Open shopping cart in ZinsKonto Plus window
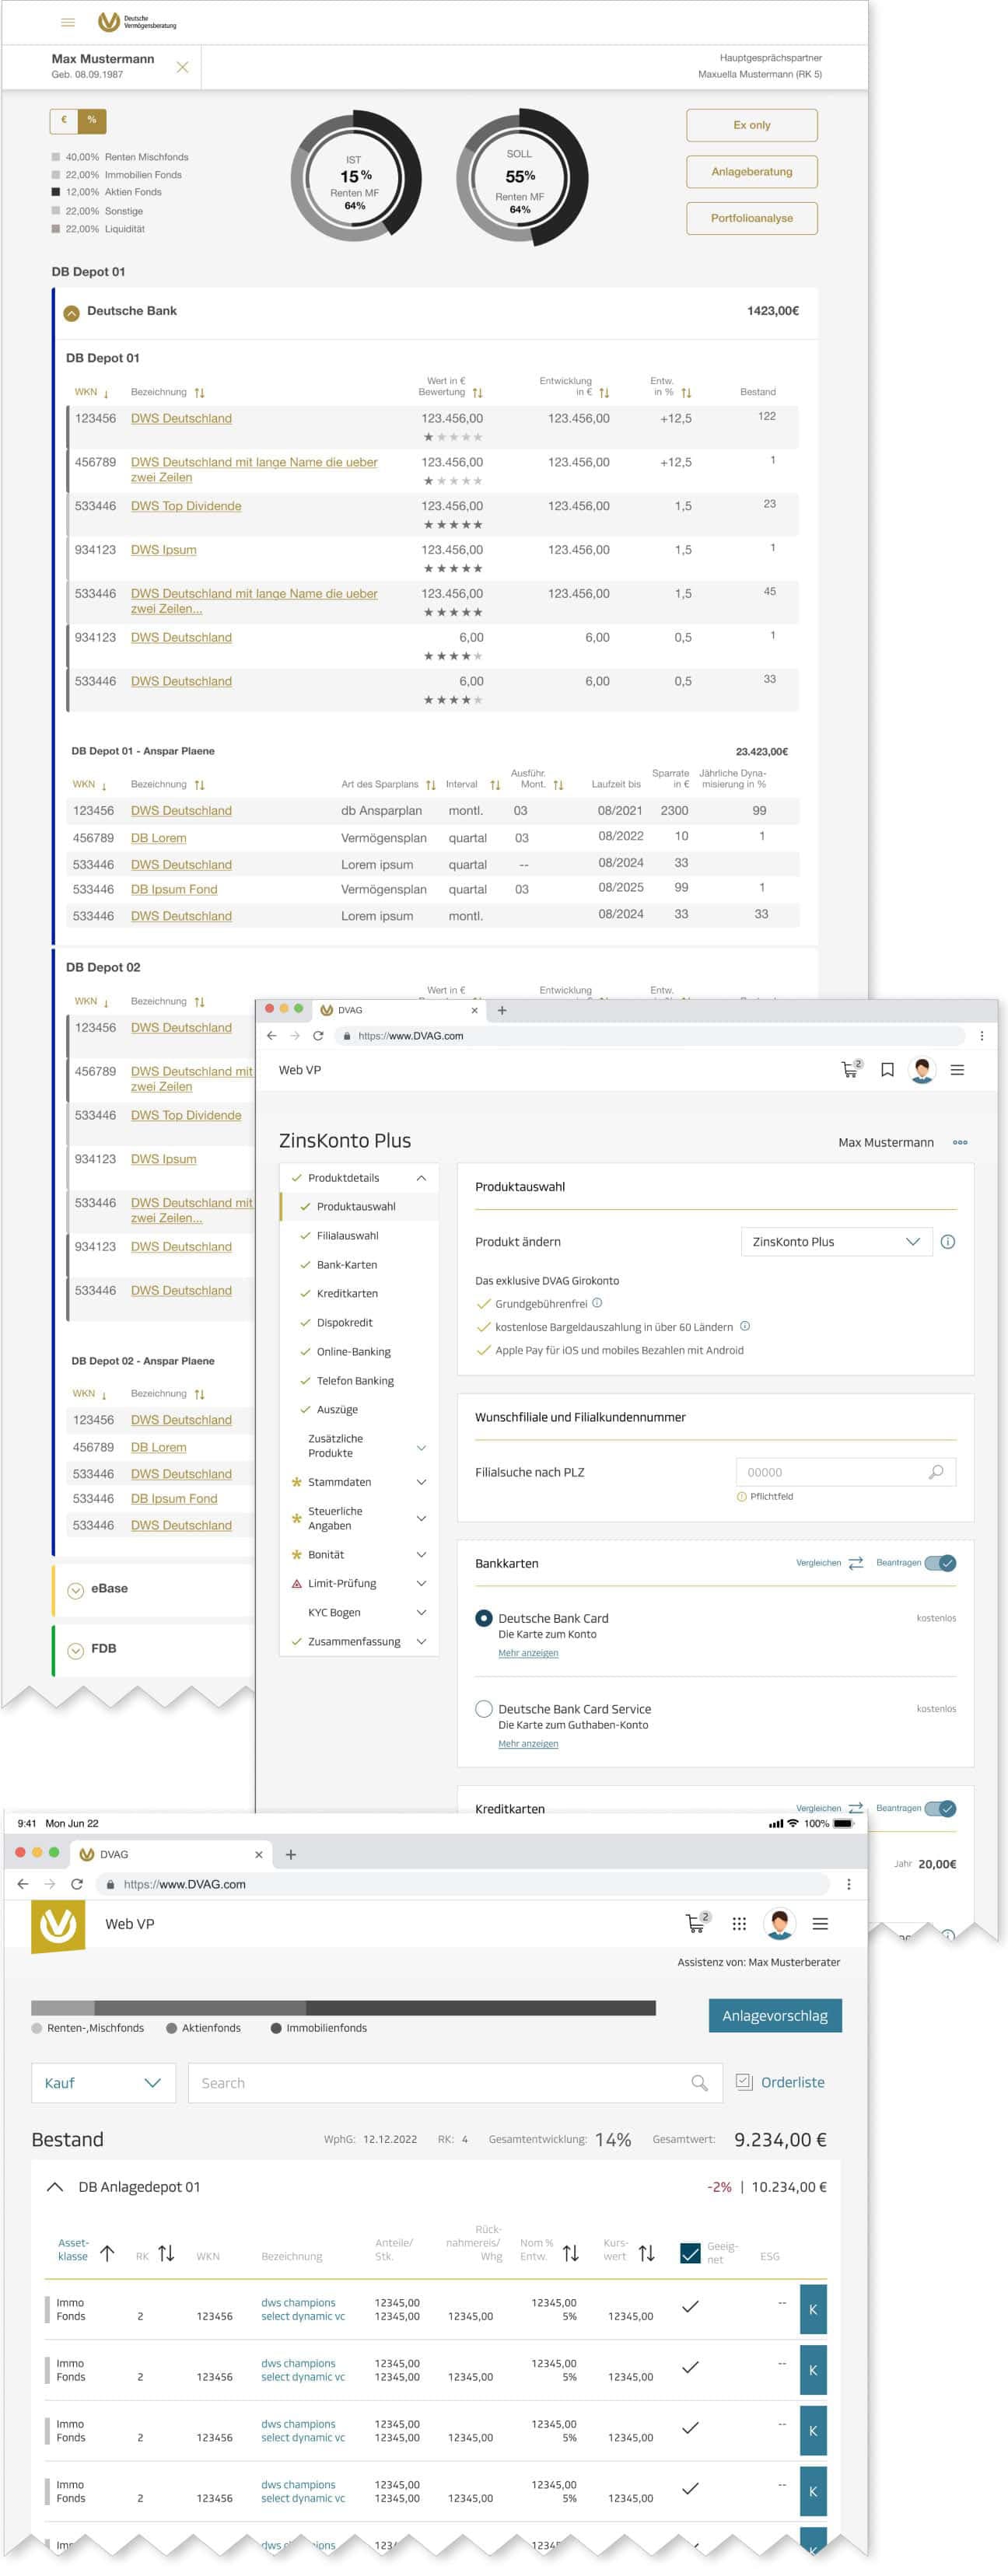This screenshot has height=2576, width=1008. 851,1069
